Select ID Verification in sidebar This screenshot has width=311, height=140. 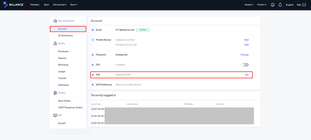click(65, 36)
